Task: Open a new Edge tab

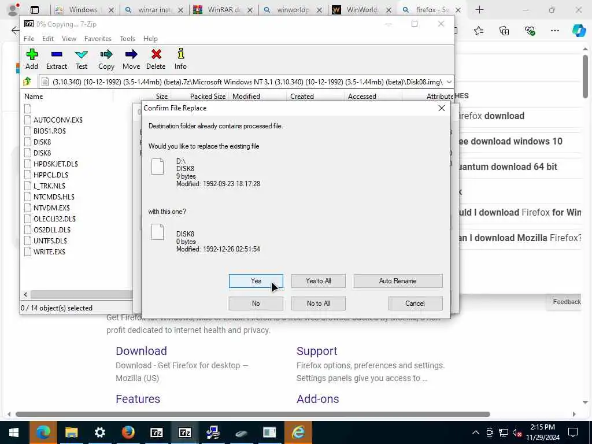Action: [x=479, y=10]
